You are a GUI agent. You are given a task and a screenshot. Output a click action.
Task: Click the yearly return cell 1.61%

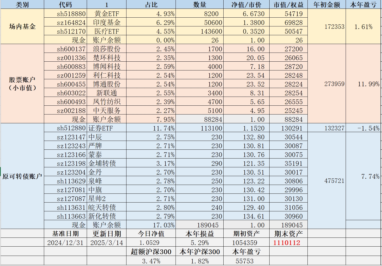[364, 26]
